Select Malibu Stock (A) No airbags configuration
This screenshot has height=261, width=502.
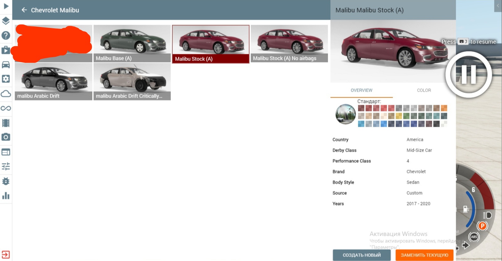pyautogui.click(x=289, y=44)
